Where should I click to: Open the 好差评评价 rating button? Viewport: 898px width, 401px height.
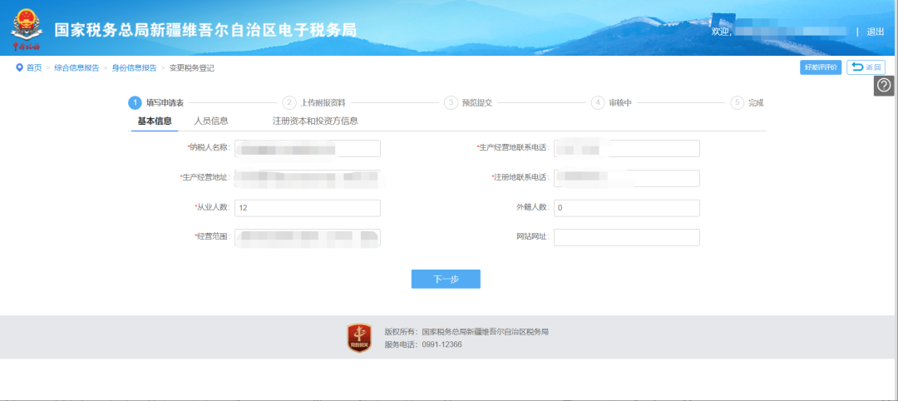(x=821, y=67)
